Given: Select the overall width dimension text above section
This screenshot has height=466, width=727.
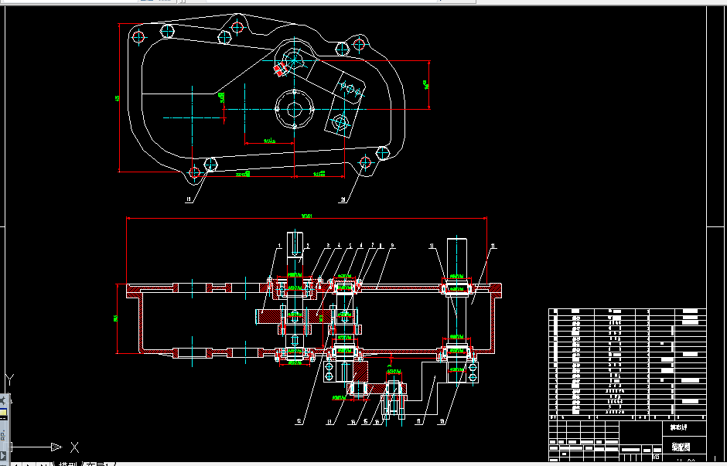Looking at the screenshot, I should tap(306, 216).
